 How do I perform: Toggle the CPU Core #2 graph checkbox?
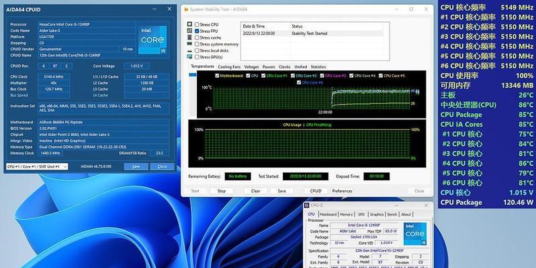click(293, 76)
